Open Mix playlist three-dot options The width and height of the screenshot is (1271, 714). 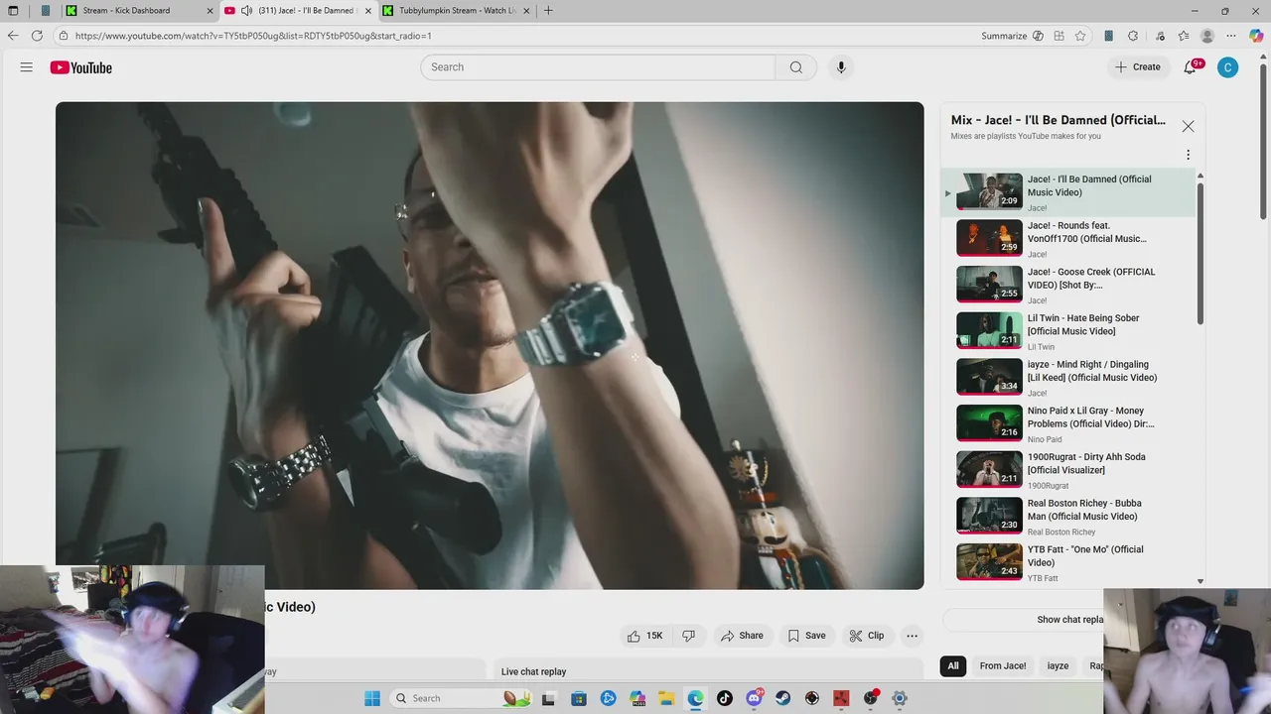(1188, 155)
